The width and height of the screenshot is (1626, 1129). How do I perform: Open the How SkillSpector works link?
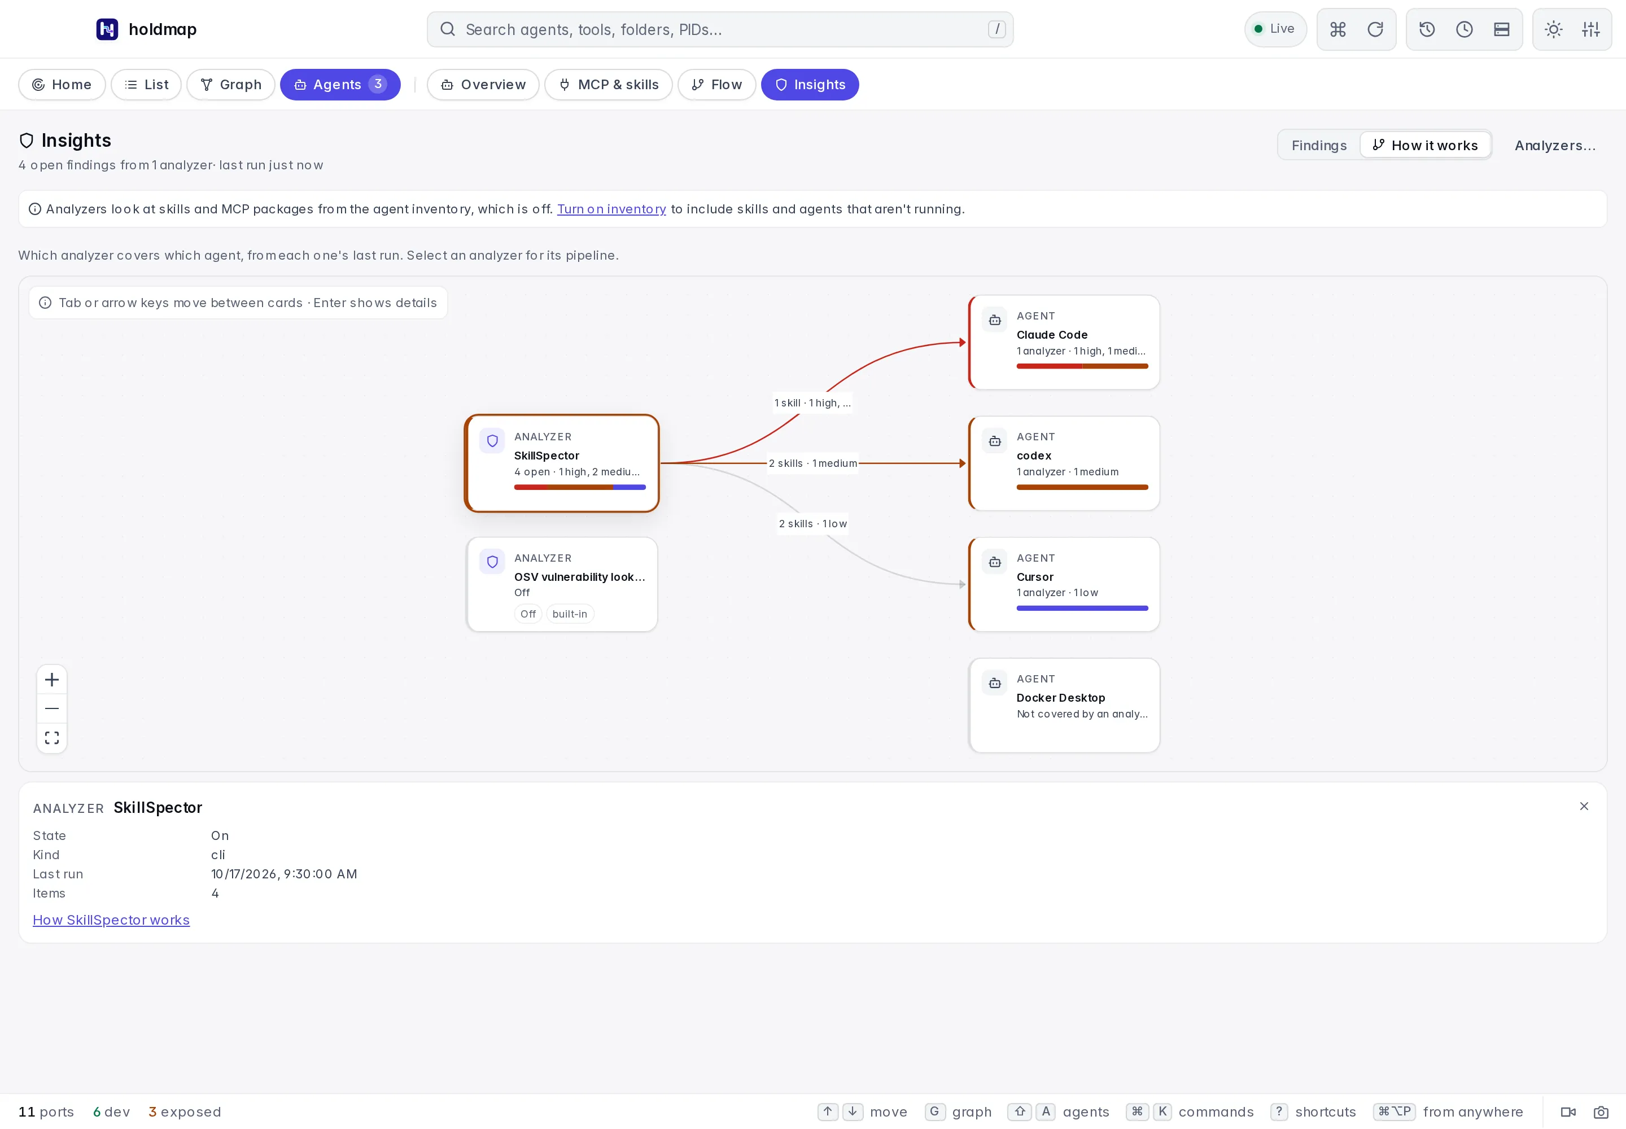111,920
